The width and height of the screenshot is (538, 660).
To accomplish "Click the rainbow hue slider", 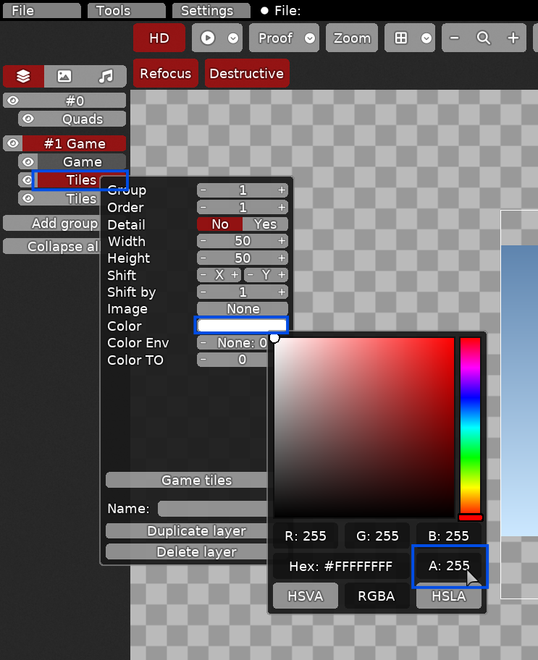I will (x=470, y=427).
